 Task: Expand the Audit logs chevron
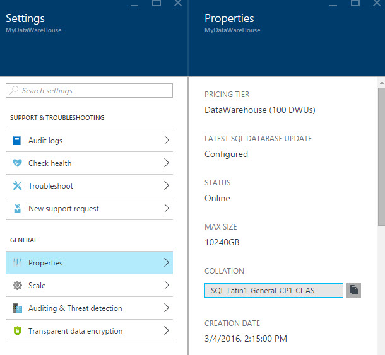coord(167,141)
